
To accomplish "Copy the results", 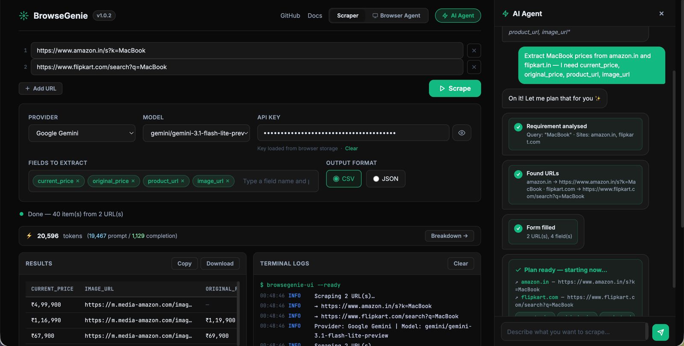I will [x=184, y=264].
